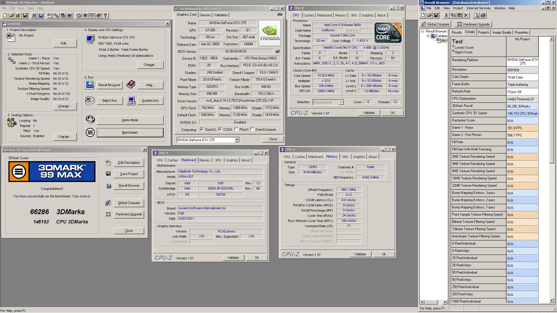Click purple help book icon in 3DMark toolbar
This screenshot has width=557, height=313.
tap(99, 16)
